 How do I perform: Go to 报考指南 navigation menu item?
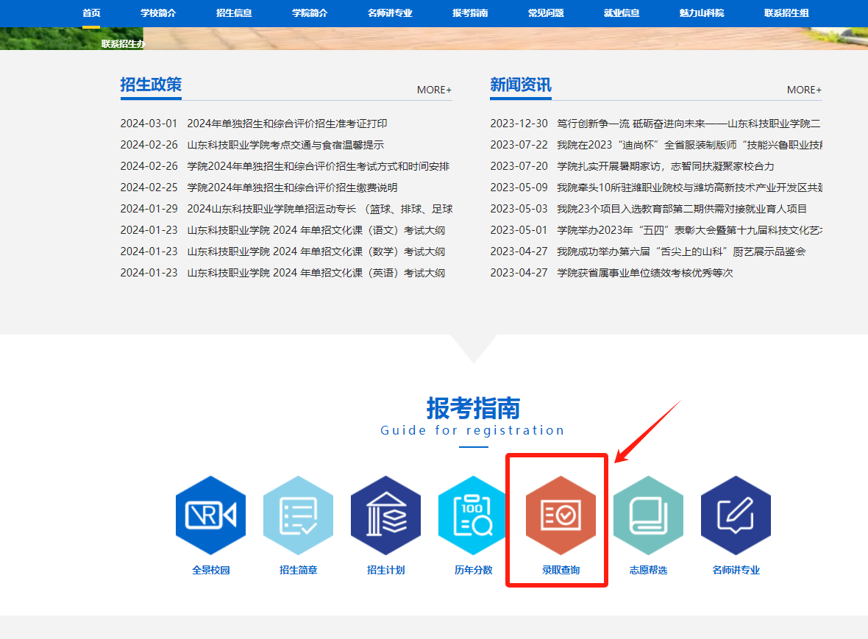(x=470, y=13)
